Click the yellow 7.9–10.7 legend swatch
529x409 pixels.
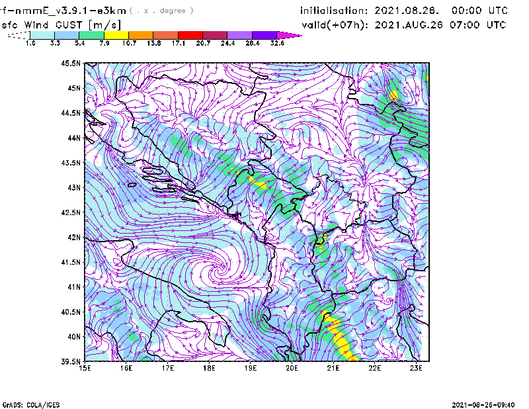click(116, 35)
